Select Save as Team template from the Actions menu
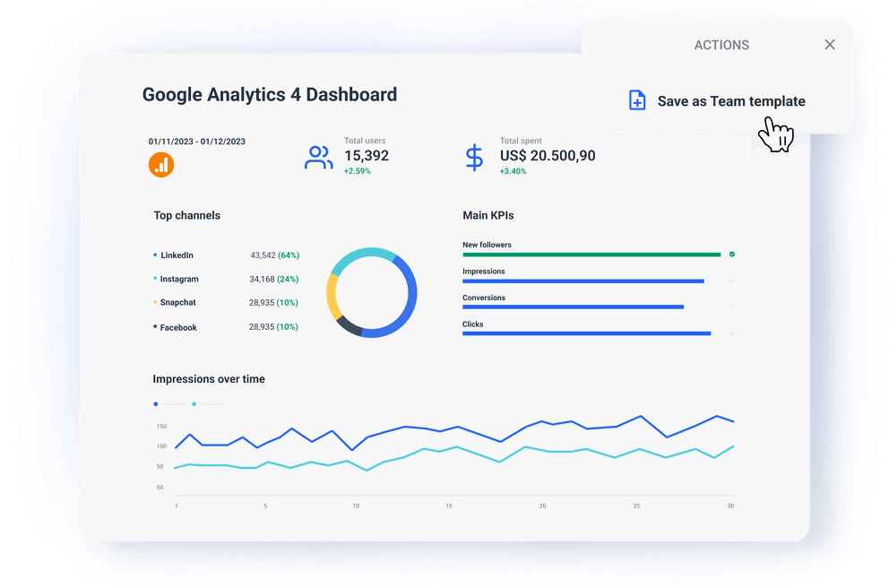The image size is (889, 588). coord(730,101)
